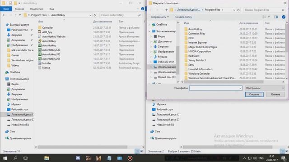
Task: Show hidden system tray icons
Action: tap(244, 158)
